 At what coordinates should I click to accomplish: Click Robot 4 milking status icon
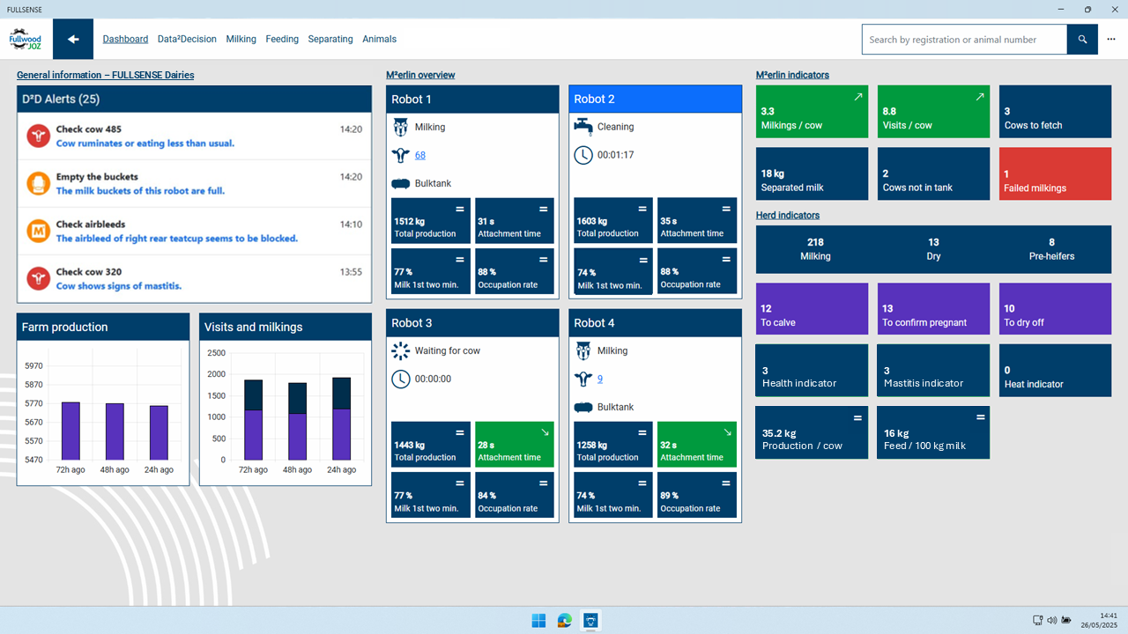click(x=583, y=350)
